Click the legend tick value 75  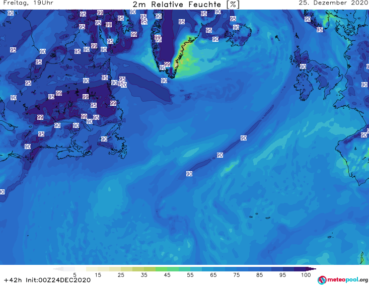click(x=237, y=275)
